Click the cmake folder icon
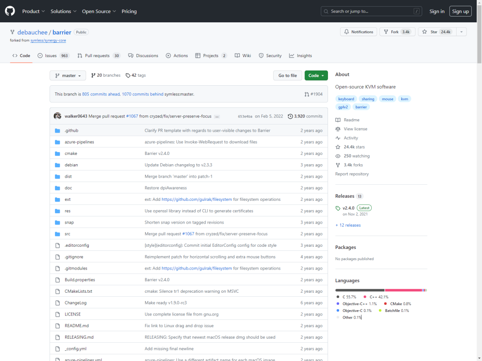Screen dimensions: 482x361 (x=58, y=154)
